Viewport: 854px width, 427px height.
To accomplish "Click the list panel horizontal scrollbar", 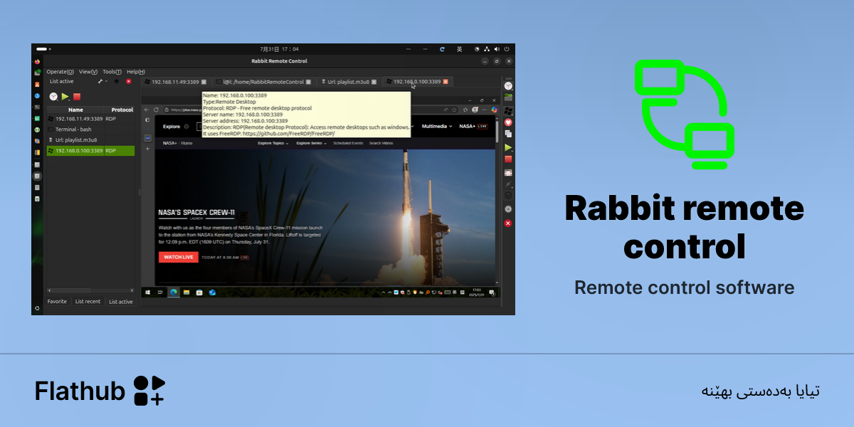I will point(90,291).
